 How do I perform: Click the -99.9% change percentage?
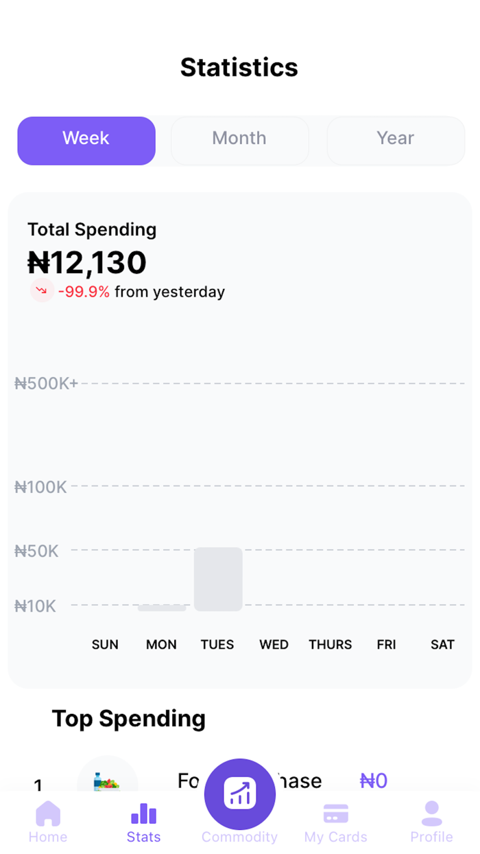pyautogui.click(x=84, y=292)
